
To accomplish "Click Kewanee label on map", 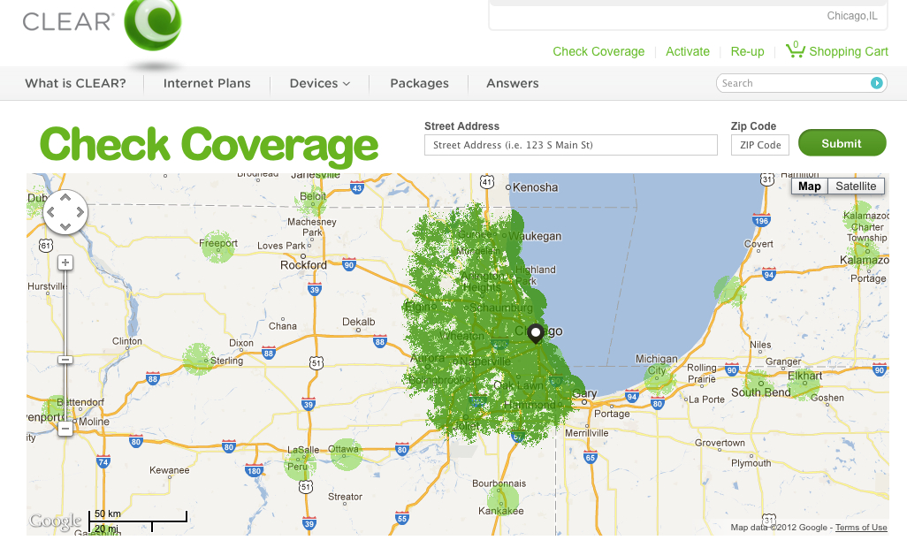I will click(x=170, y=470).
